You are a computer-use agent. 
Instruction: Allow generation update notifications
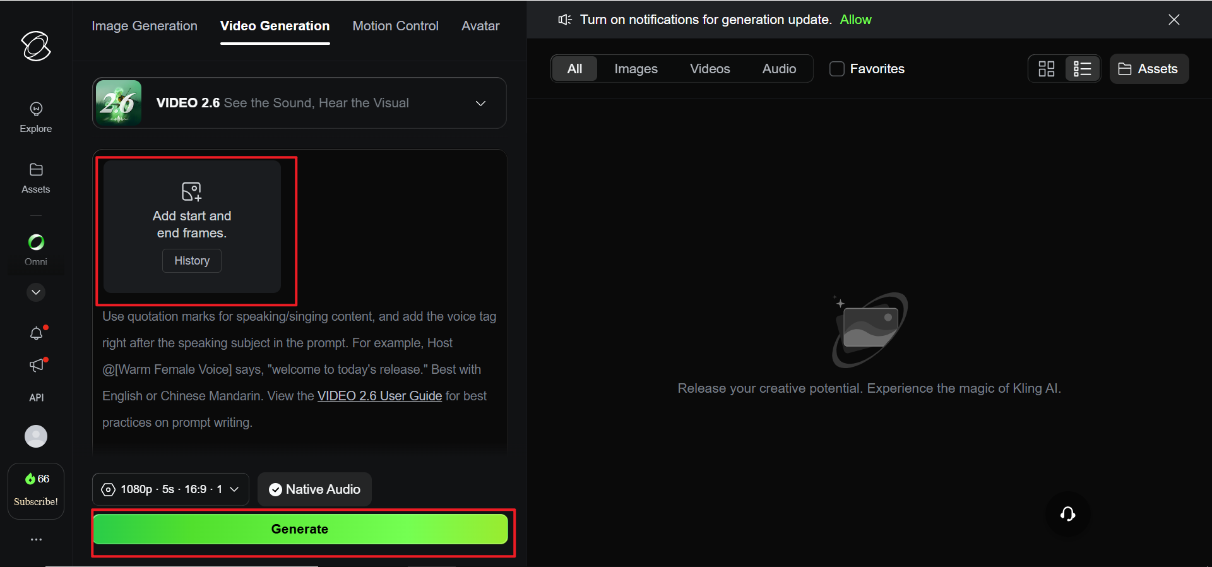(855, 20)
